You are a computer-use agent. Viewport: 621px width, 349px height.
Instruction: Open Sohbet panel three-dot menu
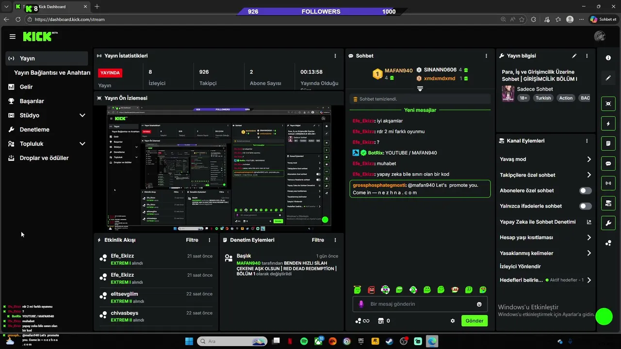tap(486, 56)
